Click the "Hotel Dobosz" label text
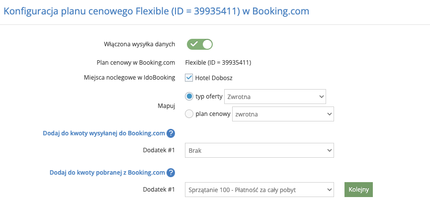 (214, 78)
